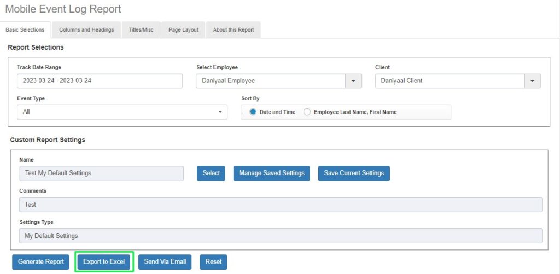Screen dimensions: 560x274
Task: Send the report via email
Action: click(165, 261)
